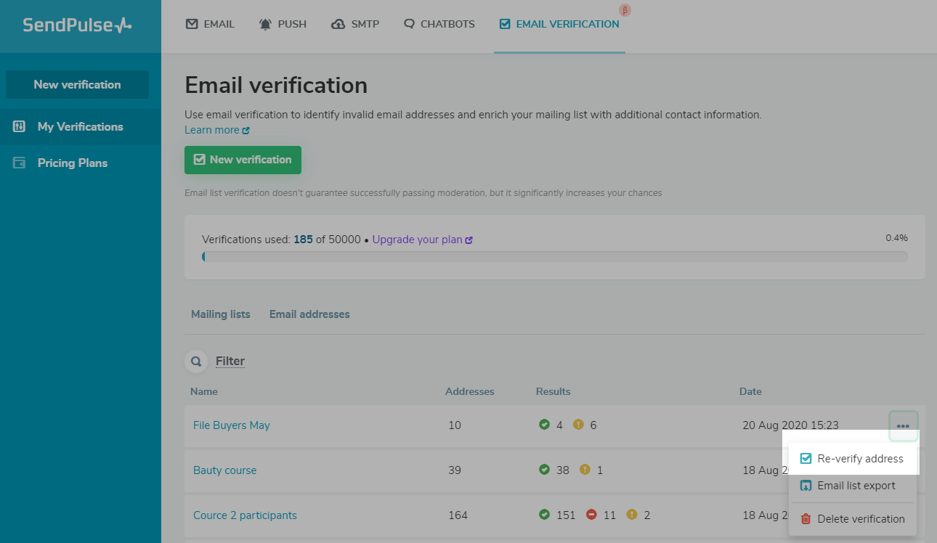Click the address count 39

point(455,470)
